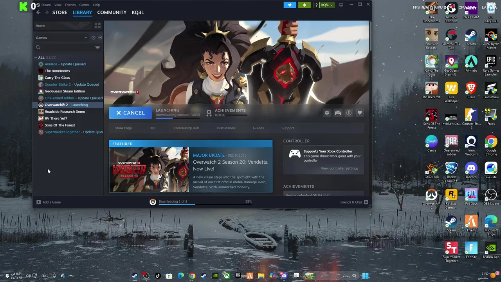Click Add a Game
Viewport: 501px width, 282px height.
click(49, 202)
